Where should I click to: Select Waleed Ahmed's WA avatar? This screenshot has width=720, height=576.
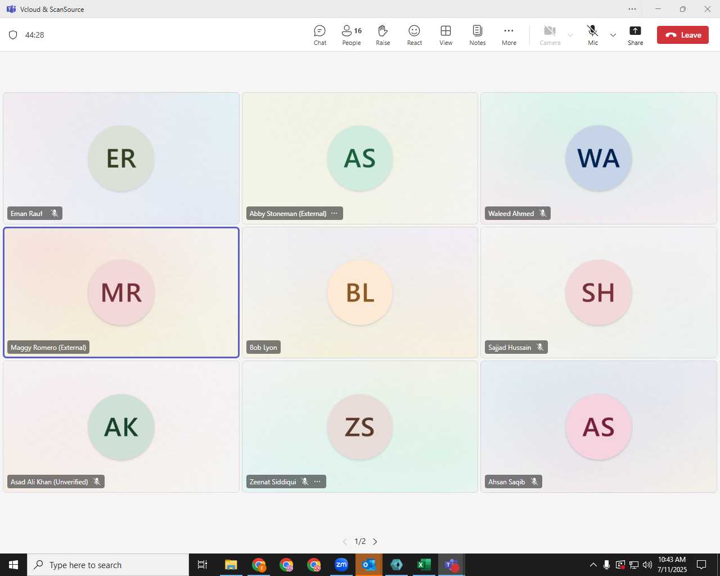pos(598,158)
